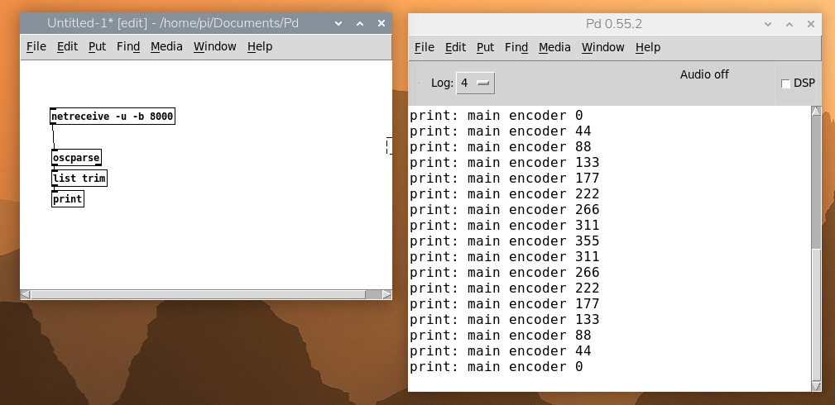Select the netreceive -u -b 8000 object
This screenshot has height=405, width=835.
(113, 117)
